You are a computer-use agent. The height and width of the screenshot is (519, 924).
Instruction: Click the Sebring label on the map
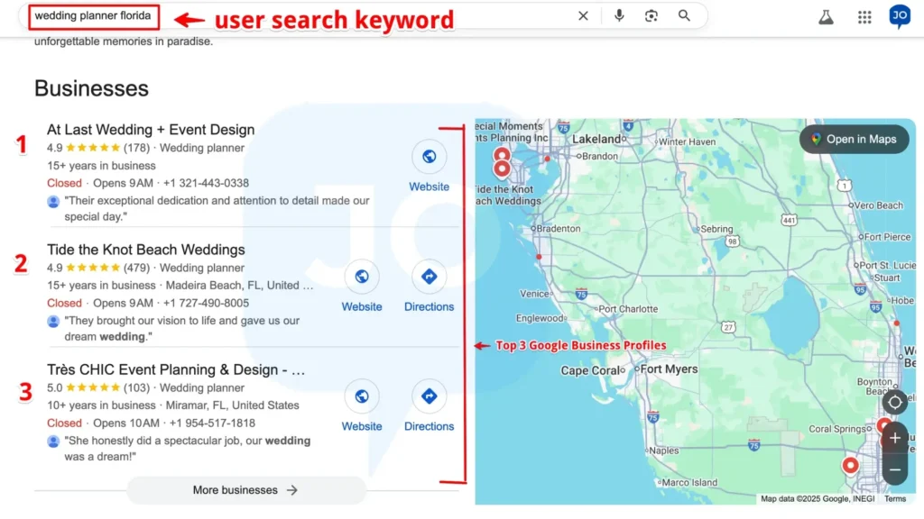(x=716, y=229)
